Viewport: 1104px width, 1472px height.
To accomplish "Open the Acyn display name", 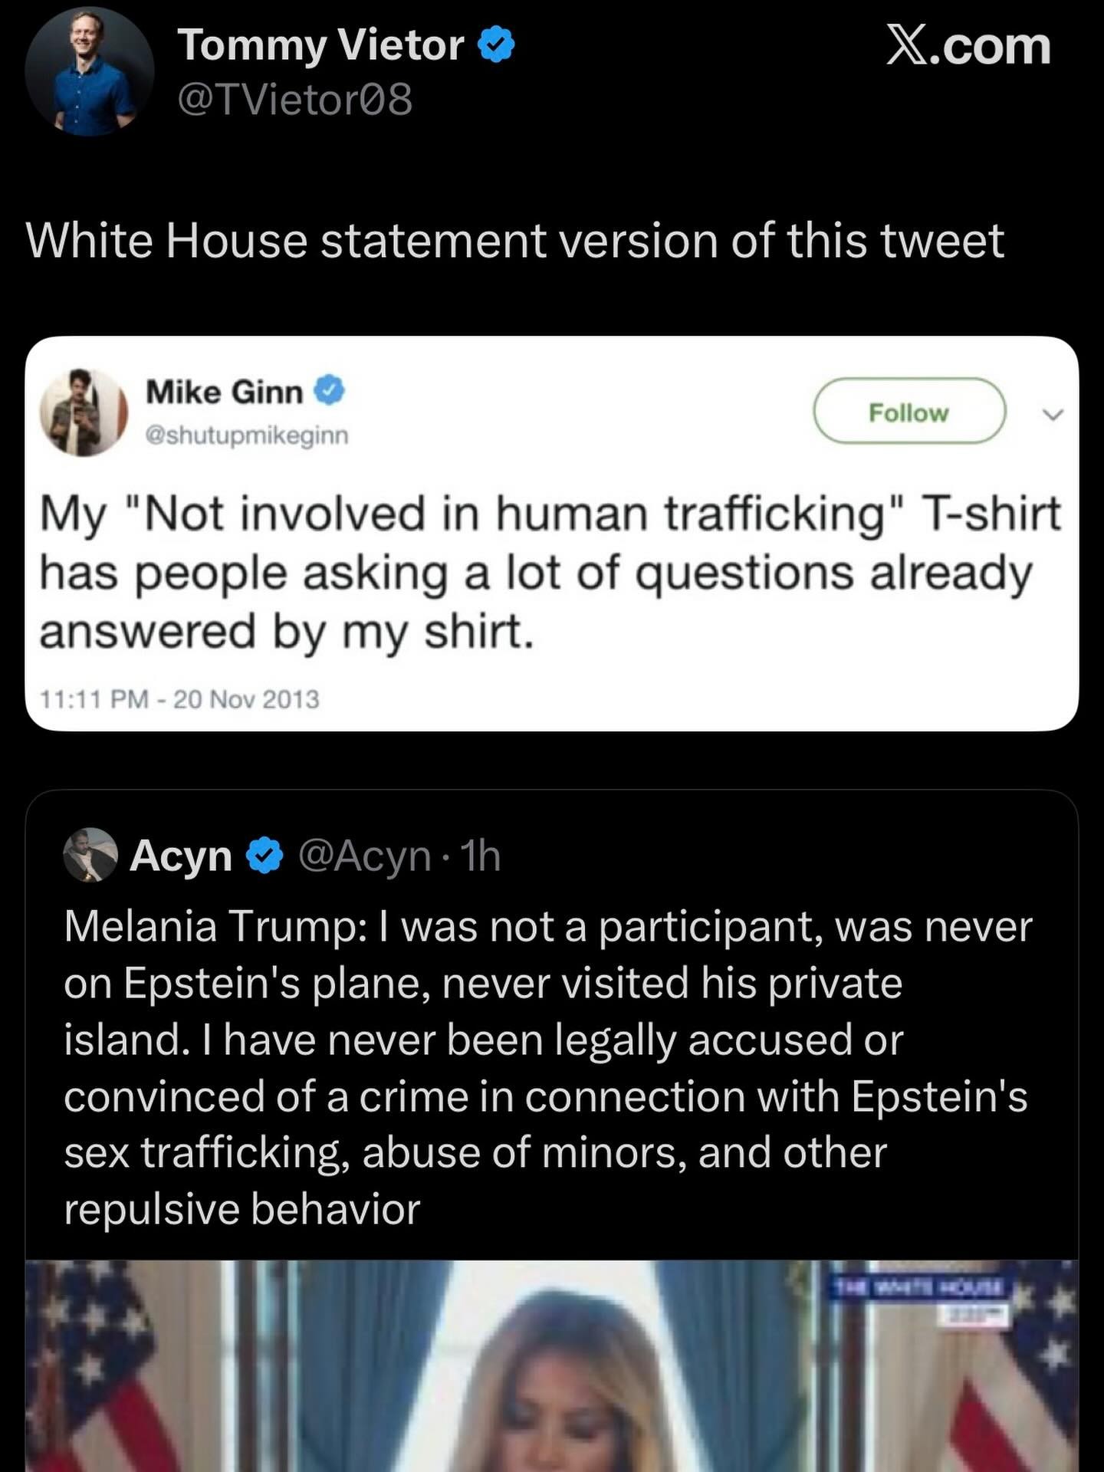I will (x=181, y=856).
